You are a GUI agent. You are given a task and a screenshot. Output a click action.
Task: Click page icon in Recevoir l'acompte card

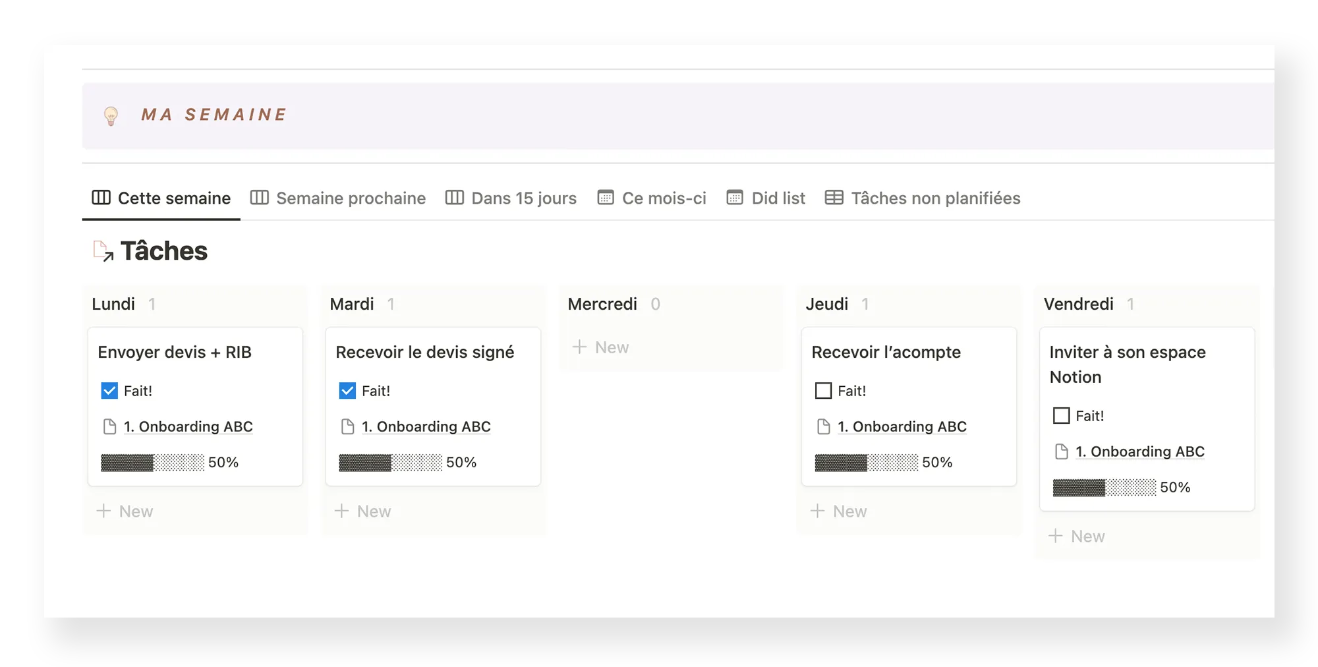click(x=823, y=427)
